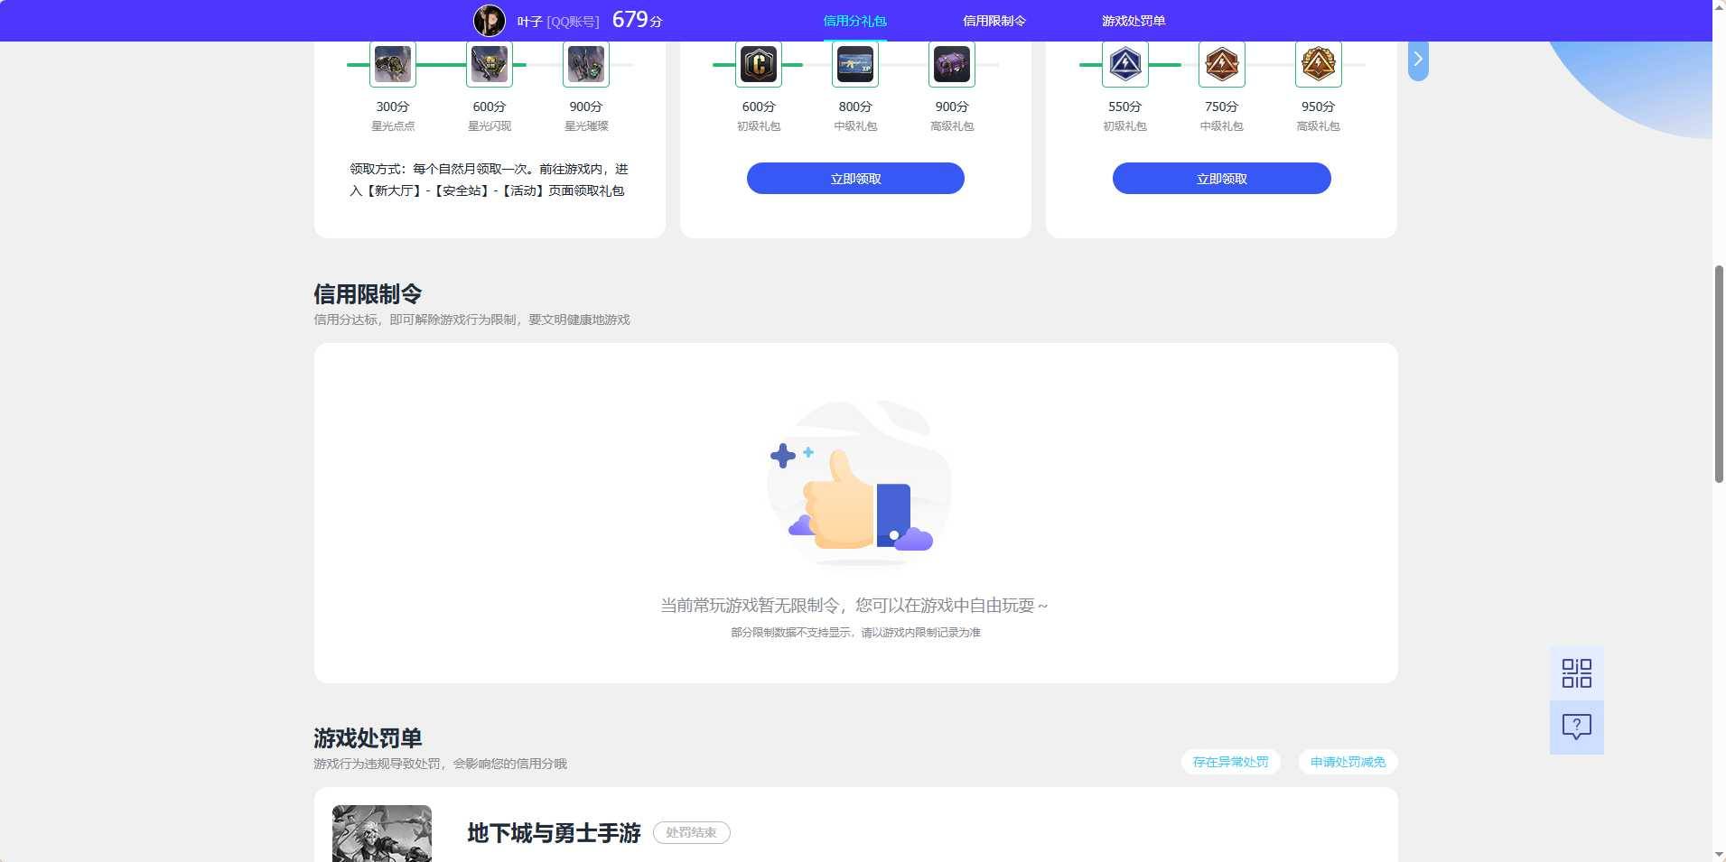The image size is (1726, 862).
Task: Click 立即领取 under 550分 初级礼包 card
Action: coord(1222,179)
